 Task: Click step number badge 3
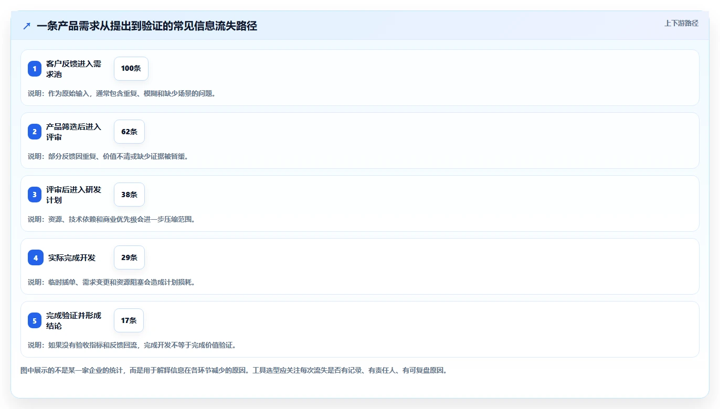pyautogui.click(x=35, y=195)
